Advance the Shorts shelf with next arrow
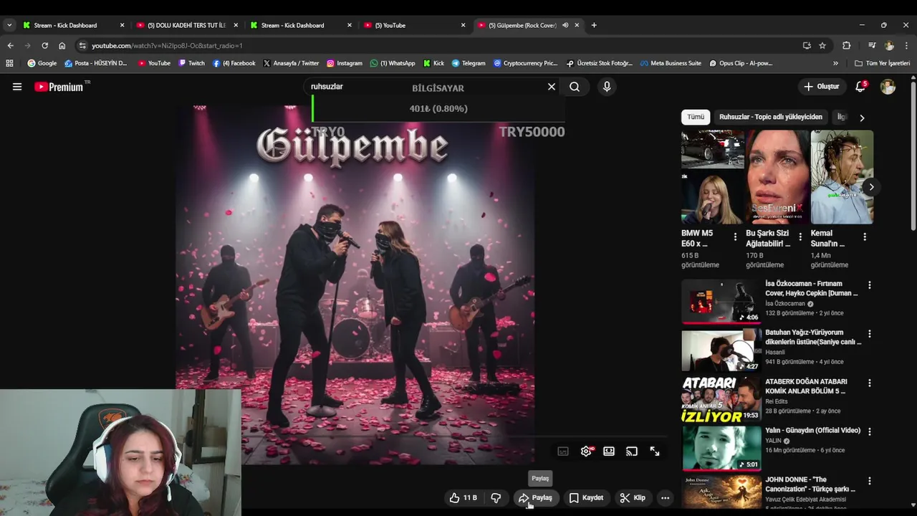917x516 pixels. [871, 187]
